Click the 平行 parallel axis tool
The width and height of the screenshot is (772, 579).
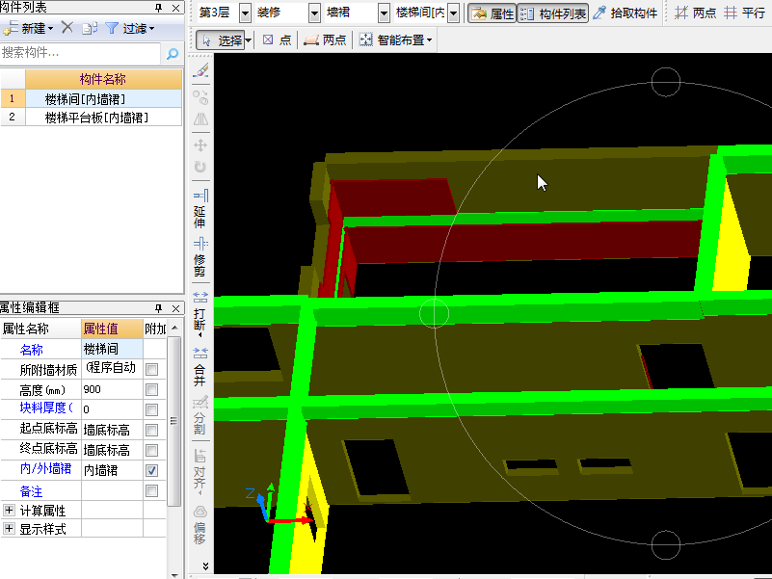pyautogui.click(x=744, y=13)
